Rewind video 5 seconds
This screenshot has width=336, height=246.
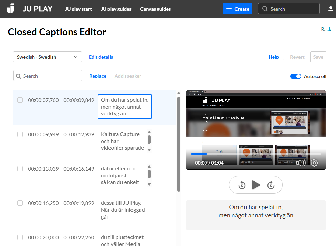pyautogui.click(x=242, y=185)
